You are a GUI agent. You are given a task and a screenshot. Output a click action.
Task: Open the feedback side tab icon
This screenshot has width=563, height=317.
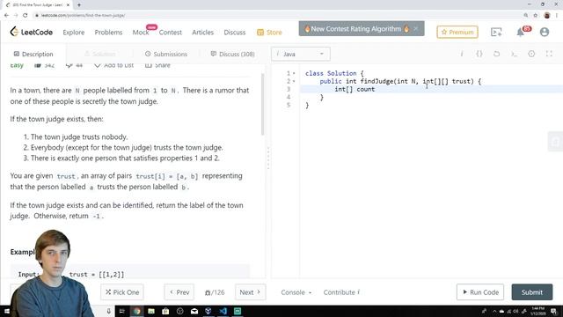(x=555, y=142)
